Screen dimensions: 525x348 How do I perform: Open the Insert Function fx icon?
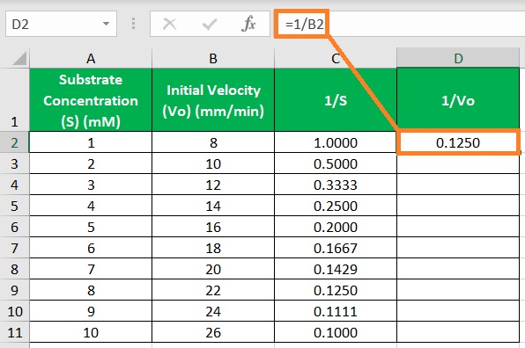tap(248, 24)
